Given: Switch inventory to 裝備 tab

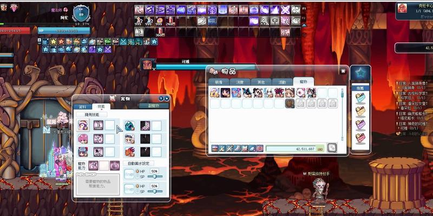Looking at the screenshot, I should click(x=219, y=82).
